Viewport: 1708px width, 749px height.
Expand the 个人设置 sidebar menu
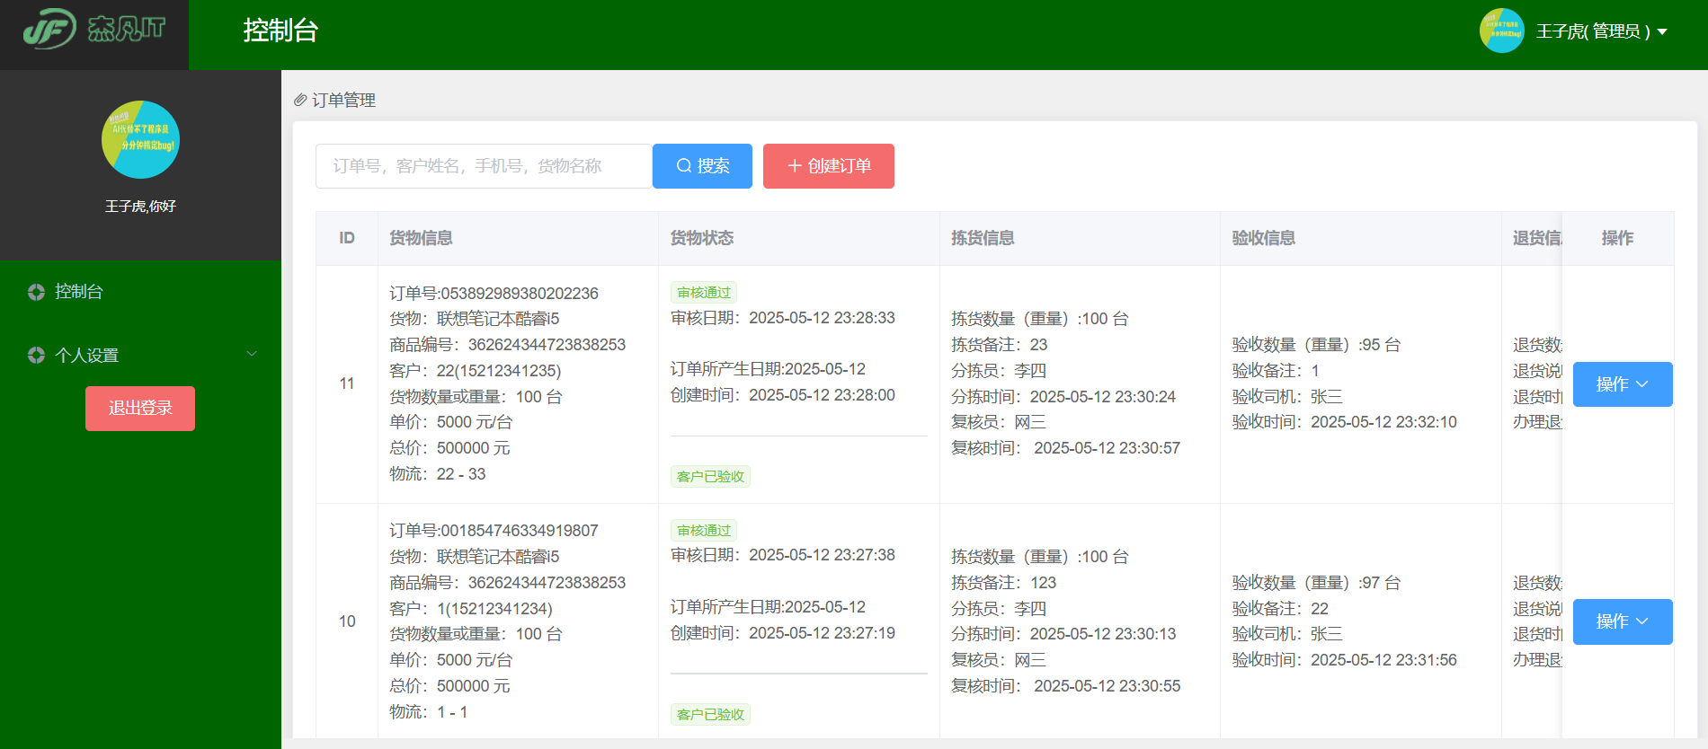tap(140, 356)
